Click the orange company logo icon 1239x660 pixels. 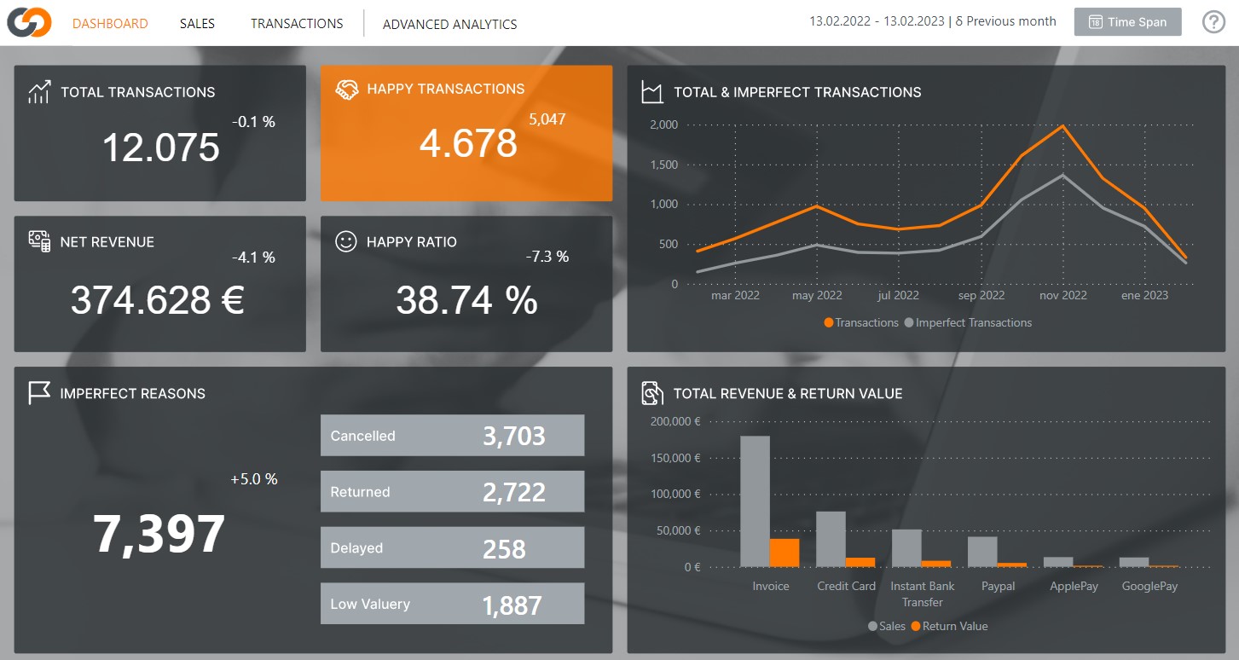pyautogui.click(x=30, y=23)
